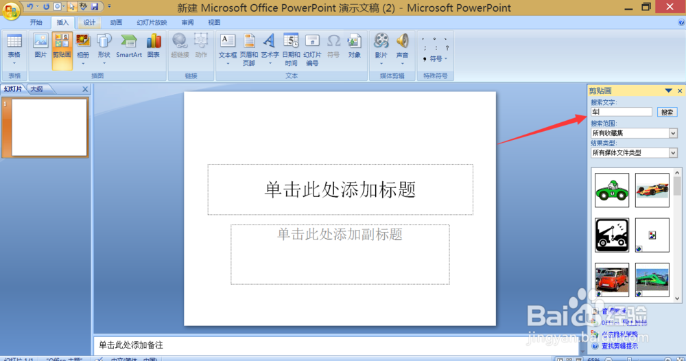Viewport: 686px width, 361px height.
Task: Close the 剪贴画 task pane
Action: click(x=680, y=91)
